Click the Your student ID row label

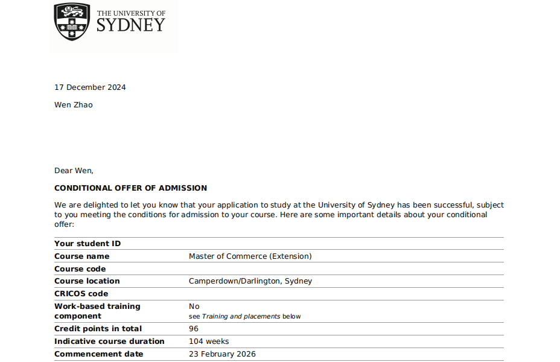coord(87,244)
